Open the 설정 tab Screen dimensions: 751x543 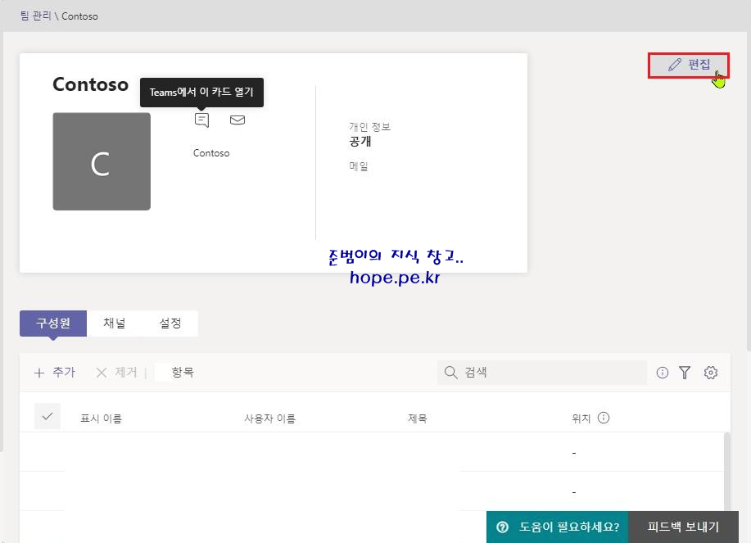point(170,324)
